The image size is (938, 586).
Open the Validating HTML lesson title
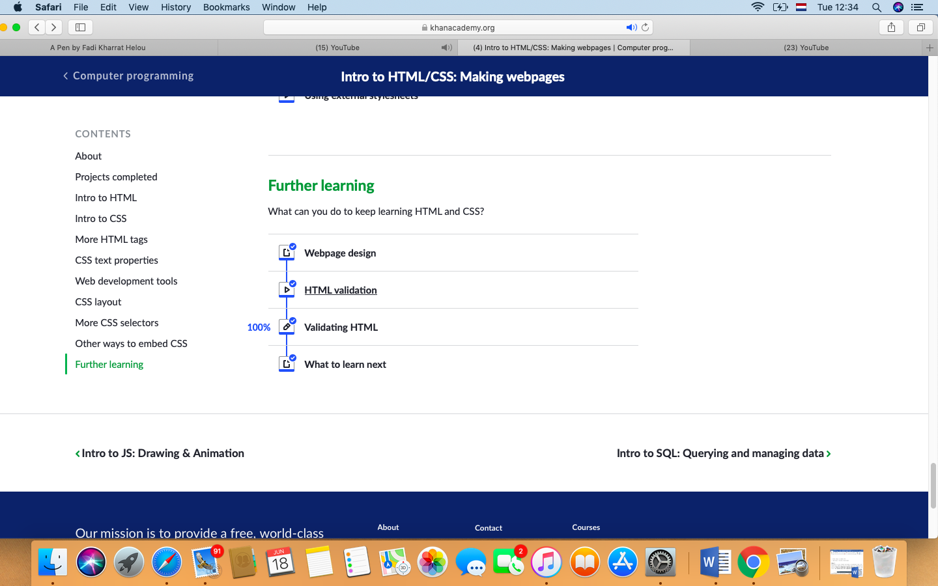point(341,327)
